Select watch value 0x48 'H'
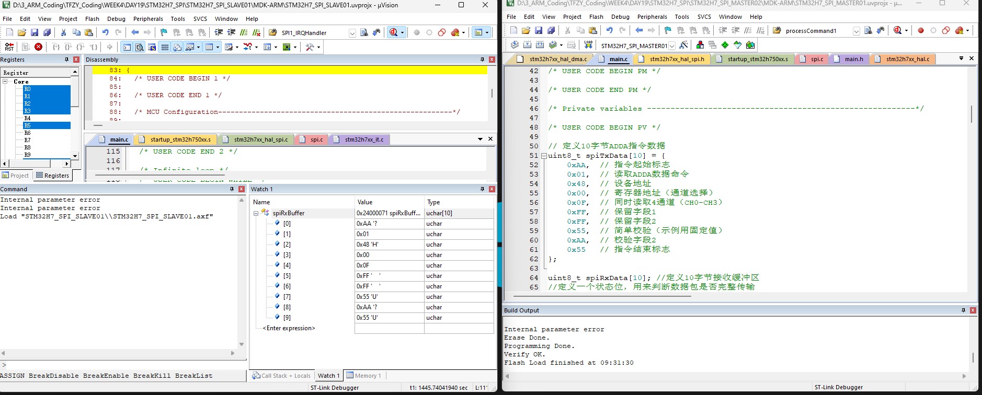This screenshot has height=395, width=982. click(389, 245)
